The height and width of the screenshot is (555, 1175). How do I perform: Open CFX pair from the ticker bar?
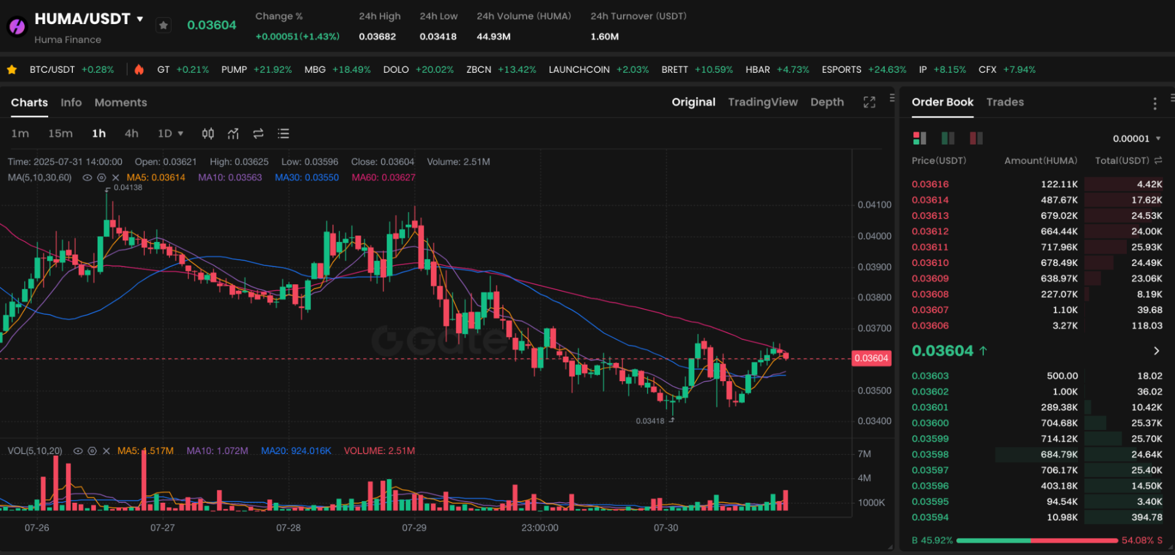coord(1006,69)
